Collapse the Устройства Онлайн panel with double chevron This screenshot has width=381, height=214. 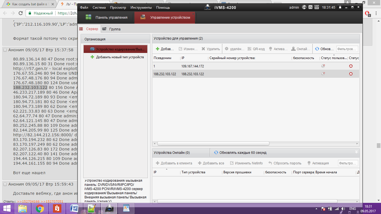[x=356, y=152]
